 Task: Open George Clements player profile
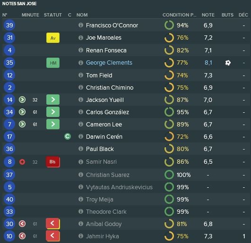(x=109, y=63)
